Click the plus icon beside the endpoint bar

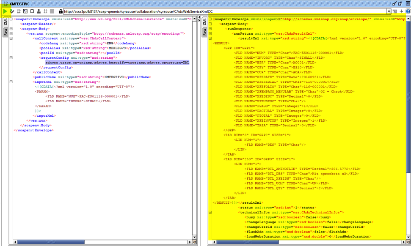pos(401,11)
